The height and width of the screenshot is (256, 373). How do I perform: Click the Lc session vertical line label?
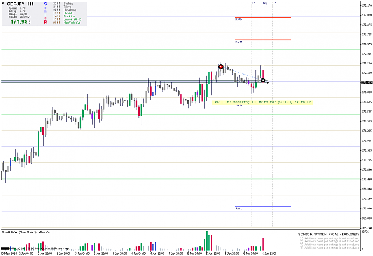click(275, 3)
